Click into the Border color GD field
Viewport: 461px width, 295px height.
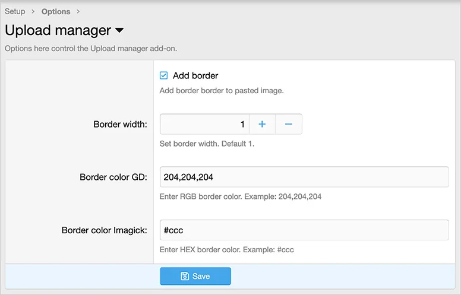pos(304,177)
